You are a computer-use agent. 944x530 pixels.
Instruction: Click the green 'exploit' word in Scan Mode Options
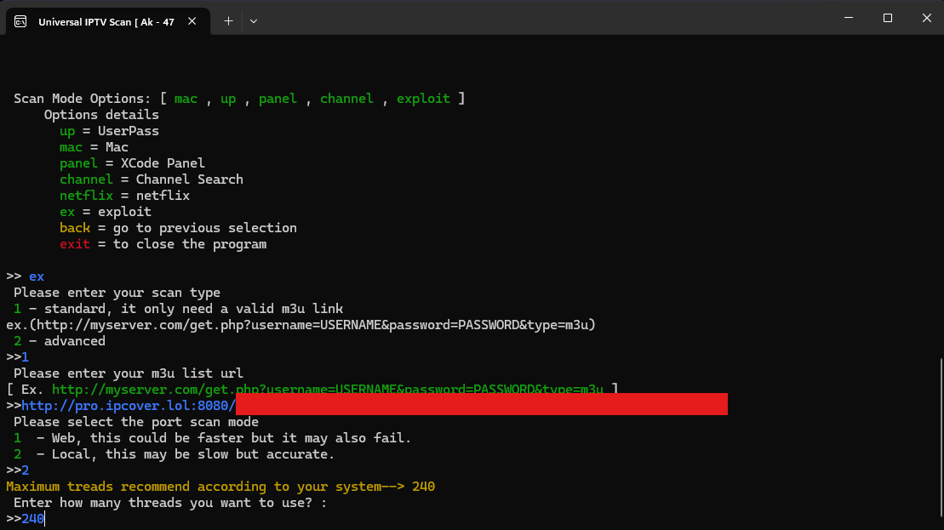[x=423, y=99]
